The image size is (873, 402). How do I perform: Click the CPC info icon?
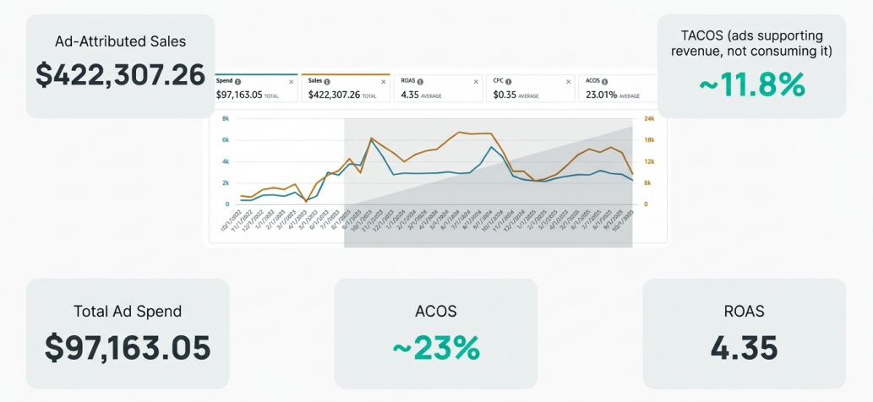[510, 82]
